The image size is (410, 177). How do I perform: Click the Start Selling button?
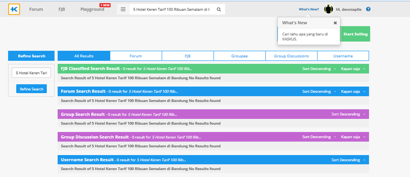pyautogui.click(x=356, y=34)
